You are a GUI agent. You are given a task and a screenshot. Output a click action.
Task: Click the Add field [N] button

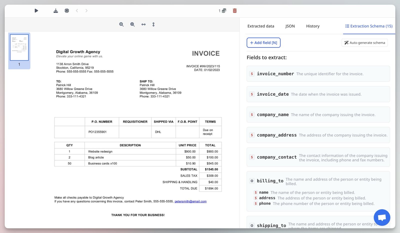[263, 42]
